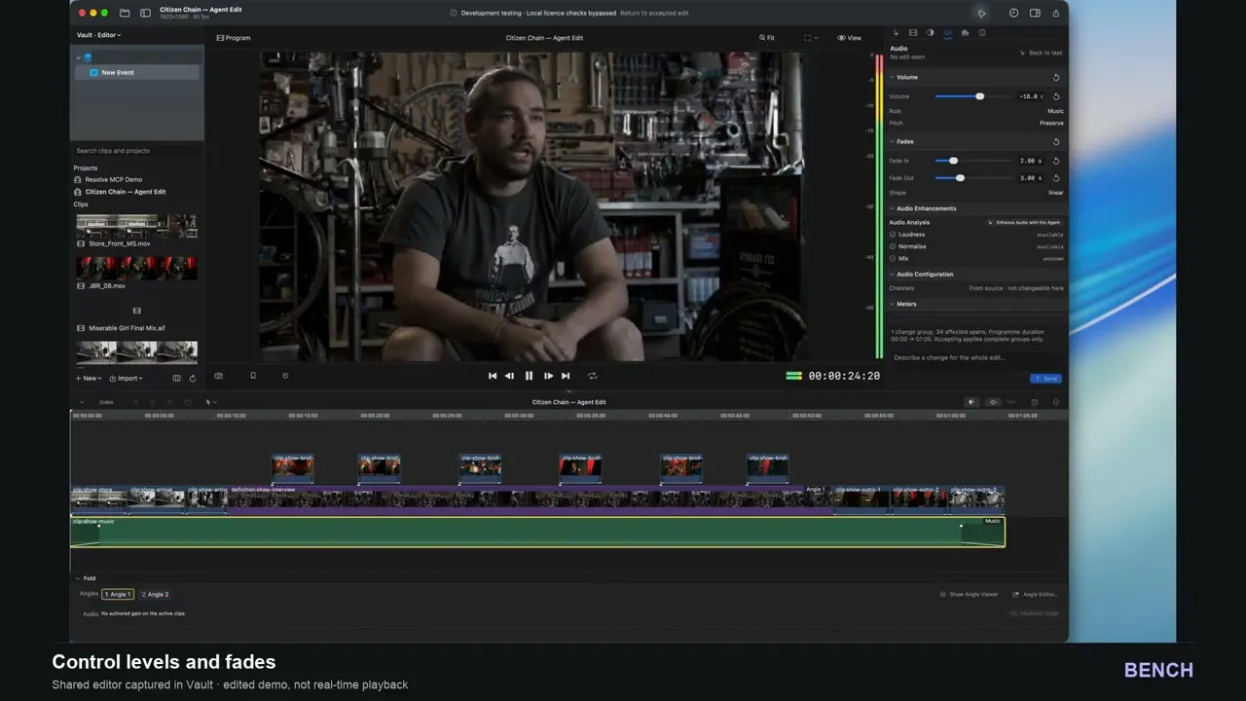Image resolution: width=1246 pixels, height=701 pixels.
Task: Open the sparkle agent inspector tab
Action: (x=896, y=33)
